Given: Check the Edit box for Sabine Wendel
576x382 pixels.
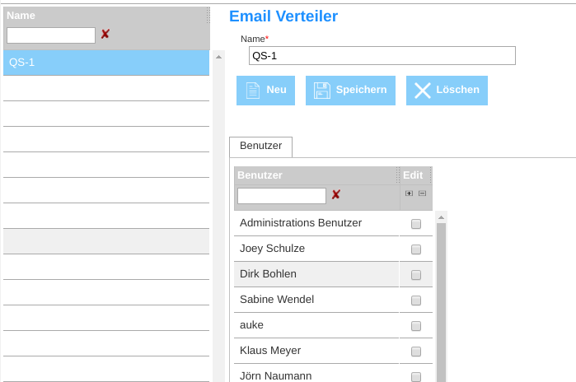Looking at the screenshot, I should (x=416, y=300).
